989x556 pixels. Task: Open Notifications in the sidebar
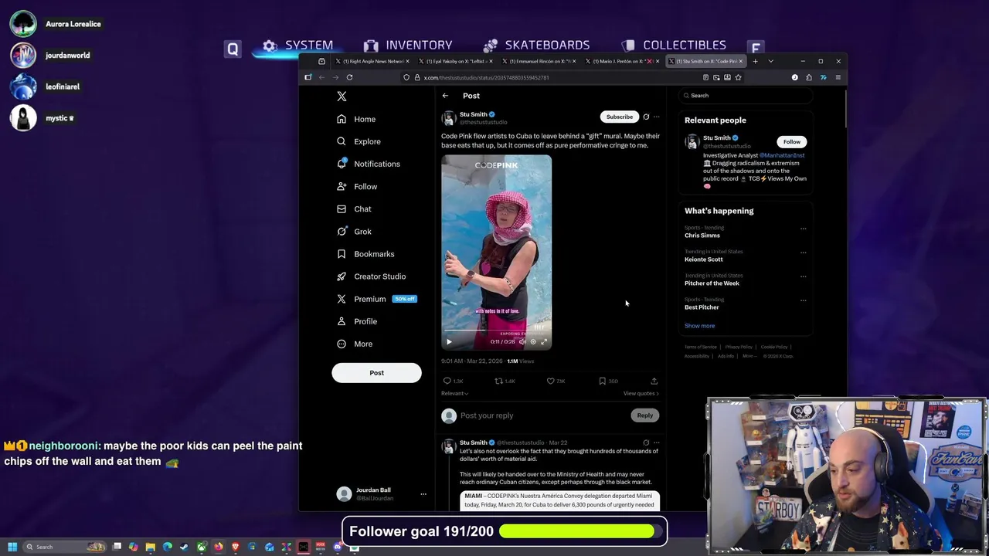pos(368,164)
